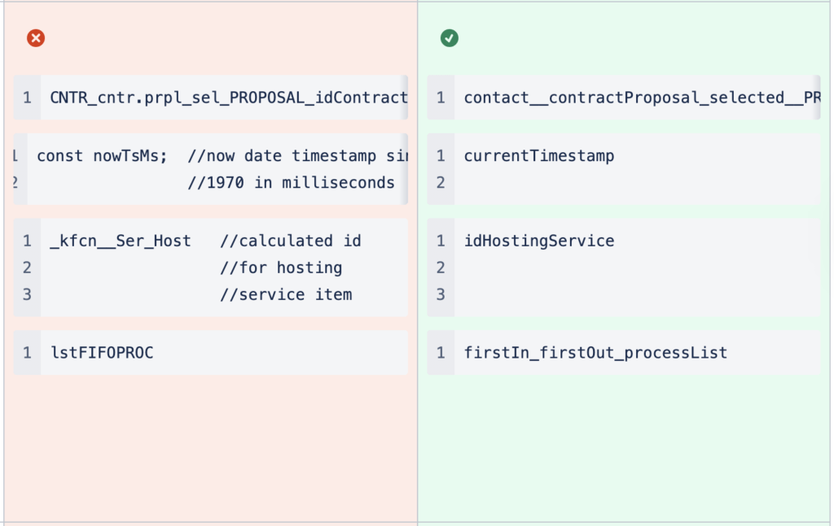The image size is (834, 526).
Task: Click the idHostingService identifier
Action: pos(539,241)
